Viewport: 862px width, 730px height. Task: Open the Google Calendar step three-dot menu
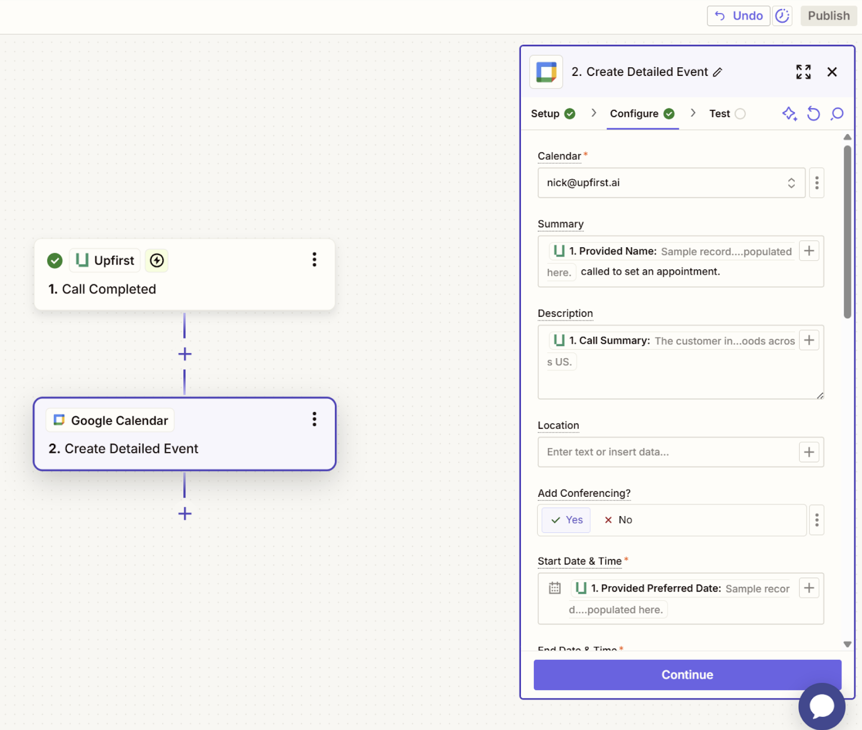[315, 419]
